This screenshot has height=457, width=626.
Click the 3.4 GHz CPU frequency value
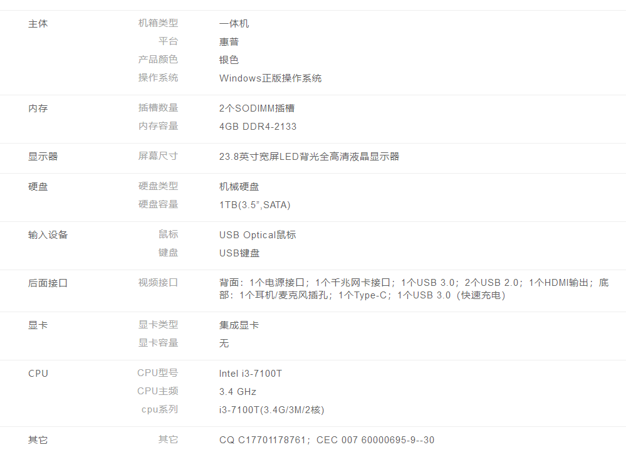coord(237,392)
